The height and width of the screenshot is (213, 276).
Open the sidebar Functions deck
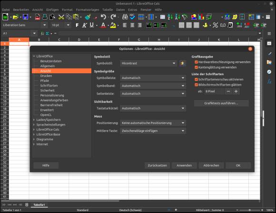(x=269, y=81)
